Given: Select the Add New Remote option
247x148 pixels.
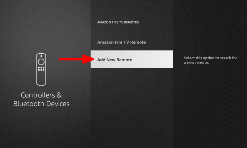Looking at the screenshot, I should (x=132, y=59).
